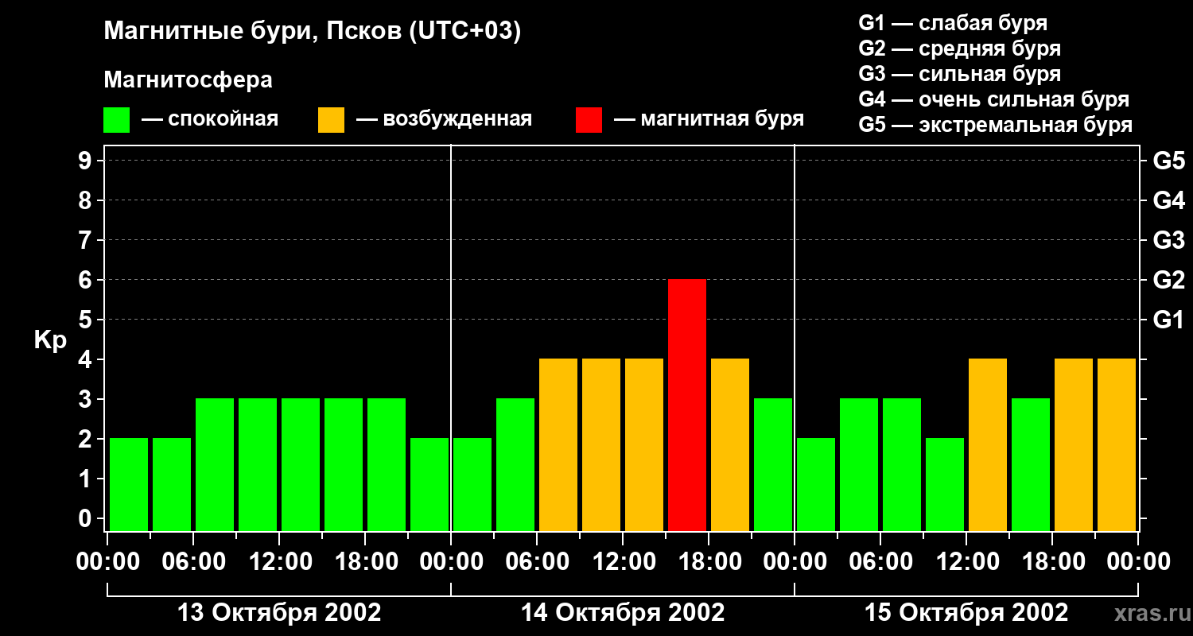Click the green 'спокойная' legend swatch
The width and height of the screenshot is (1193, 636).
coord(116,120)
